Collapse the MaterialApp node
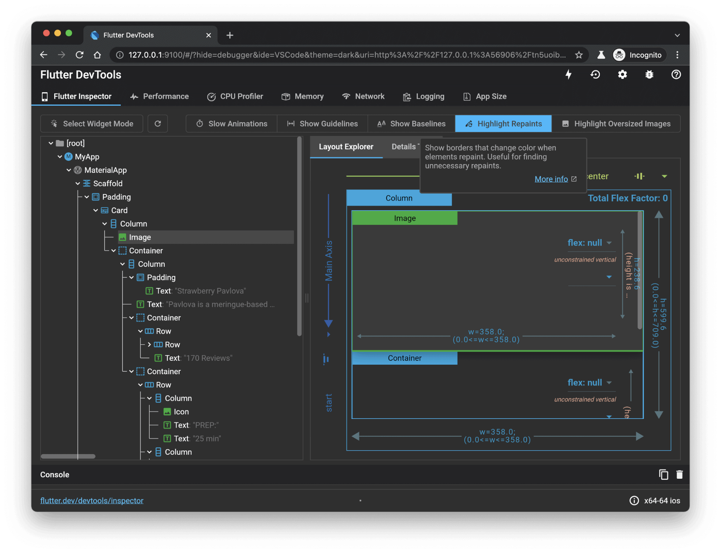 (x=69, y=170)
